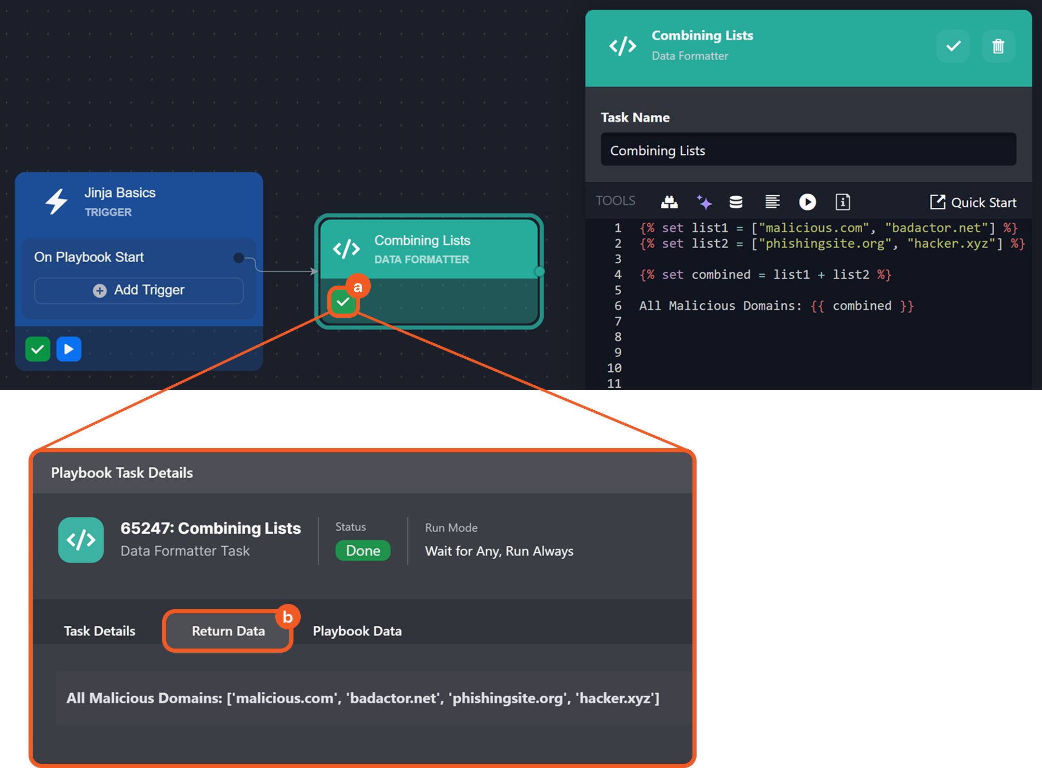The height and width of the screenshot is (768, 1042).
Task: Open the Playbook Data tab
Action: 357,631
